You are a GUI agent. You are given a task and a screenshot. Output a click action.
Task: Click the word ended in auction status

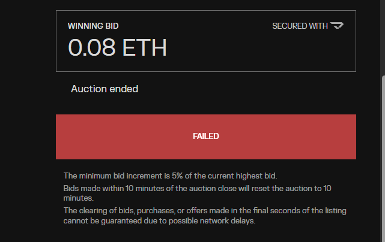[x=124, y=89]
